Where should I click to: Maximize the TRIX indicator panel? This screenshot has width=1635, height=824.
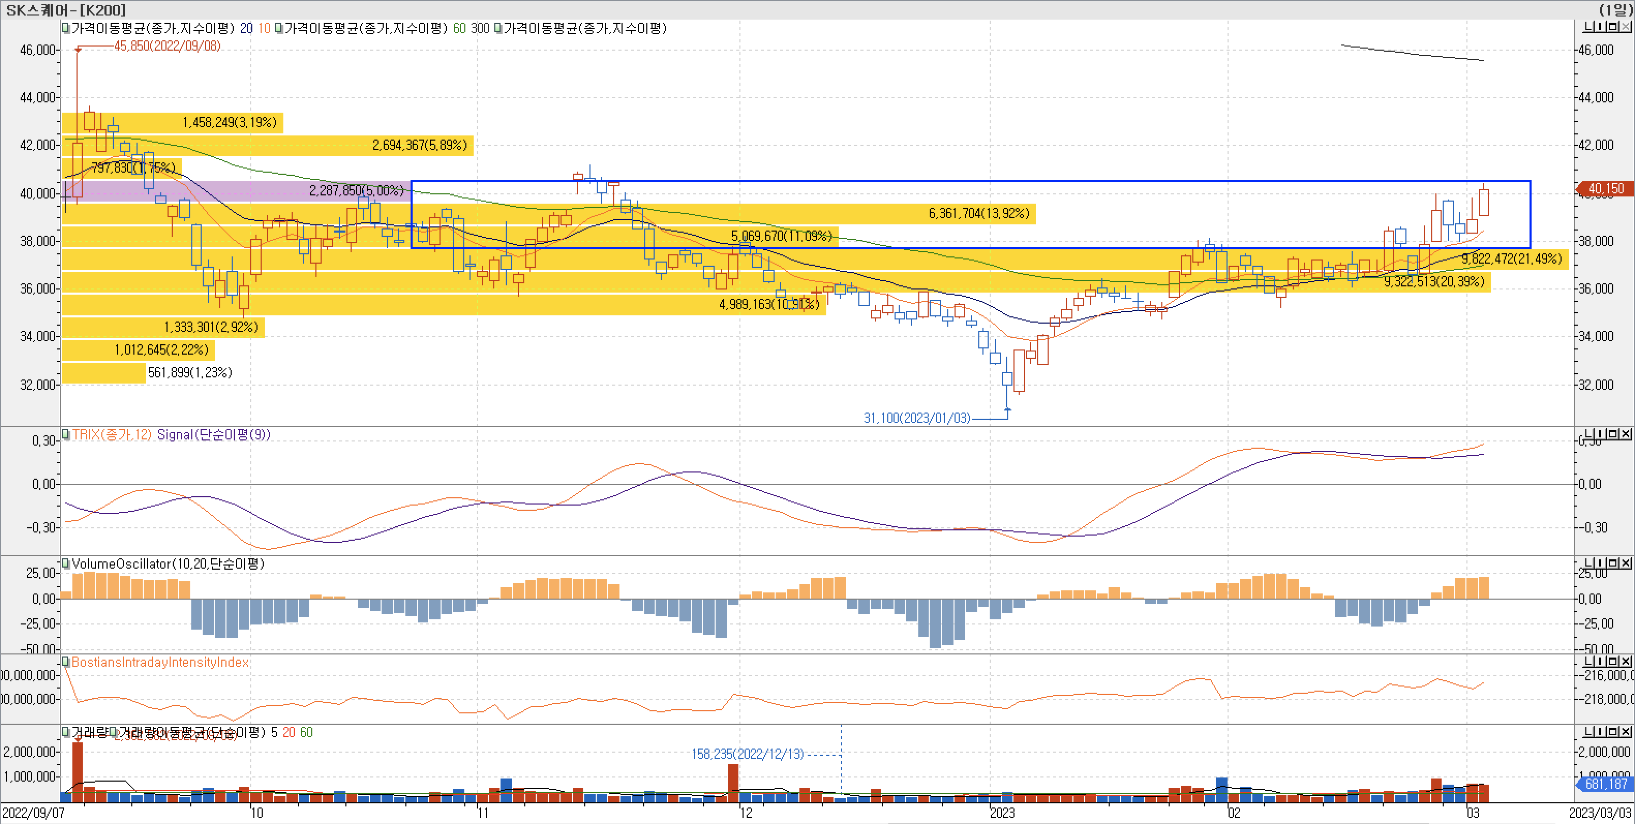[x=1613, y=435]
